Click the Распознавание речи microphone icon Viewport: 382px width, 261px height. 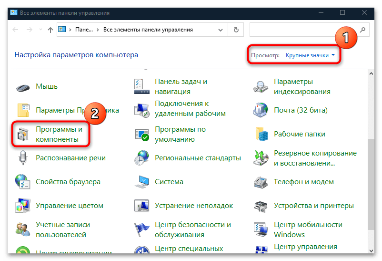coord(23,158)
